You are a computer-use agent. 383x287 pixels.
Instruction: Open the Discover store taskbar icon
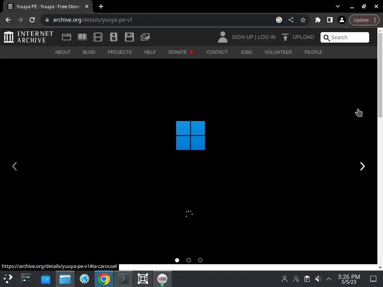click(45, 279)
